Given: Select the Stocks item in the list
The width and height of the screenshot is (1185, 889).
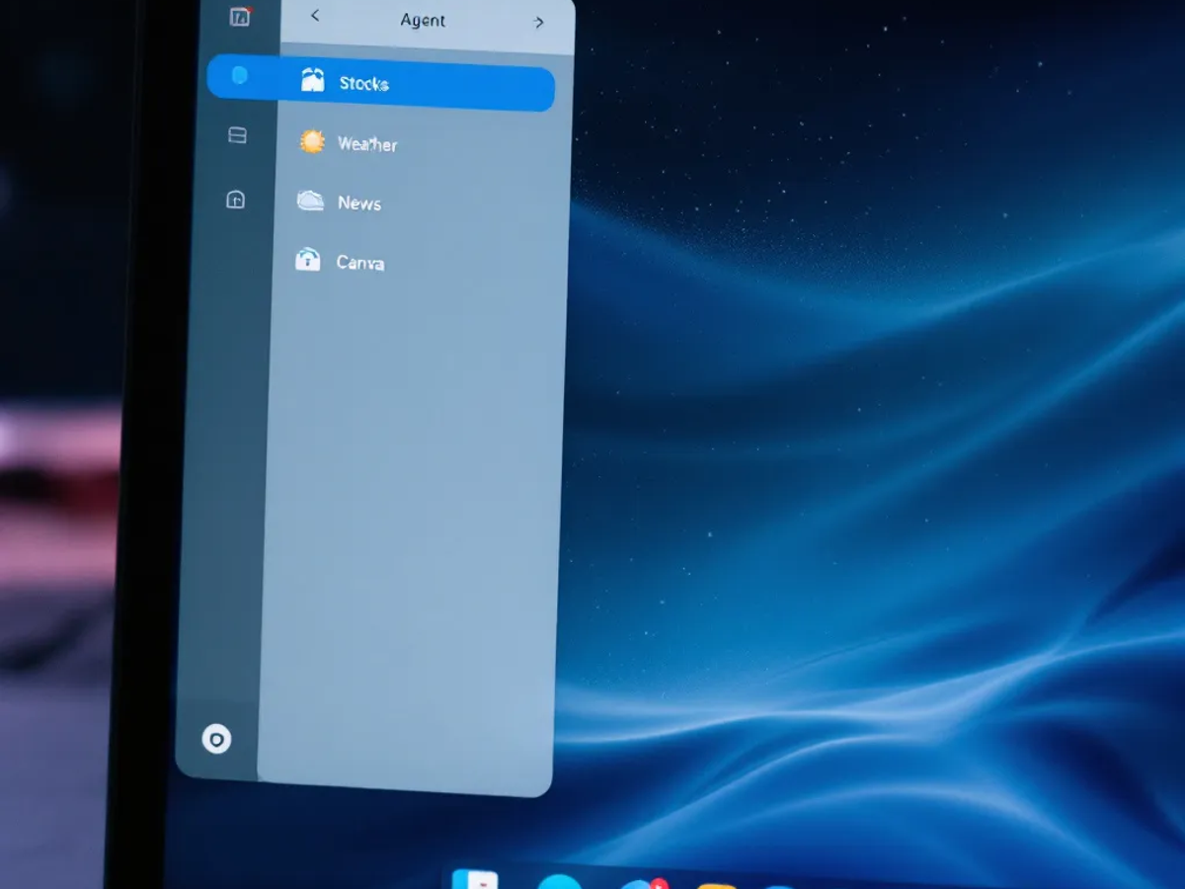Looking at the screenshot, I should 381,83.
